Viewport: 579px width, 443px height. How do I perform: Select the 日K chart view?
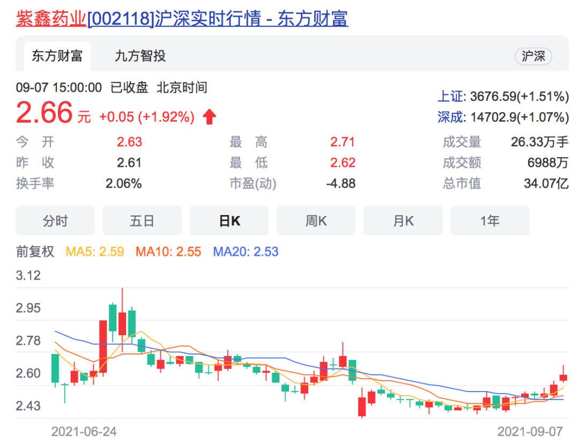pyautogui.click(x=229, y=220)
